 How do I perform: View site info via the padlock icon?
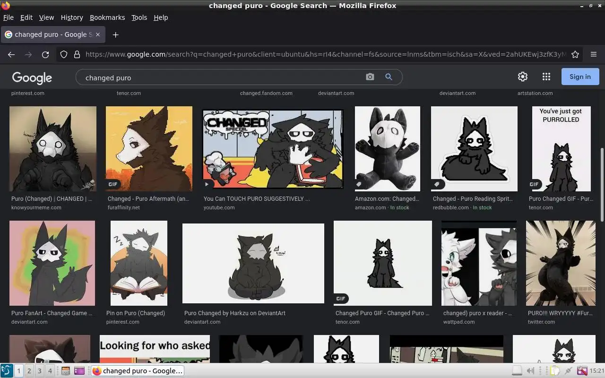[77, 54]
